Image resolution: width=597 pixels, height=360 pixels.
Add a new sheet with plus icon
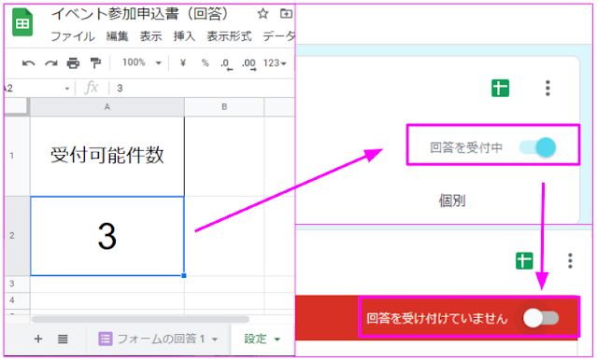(38, 339)
